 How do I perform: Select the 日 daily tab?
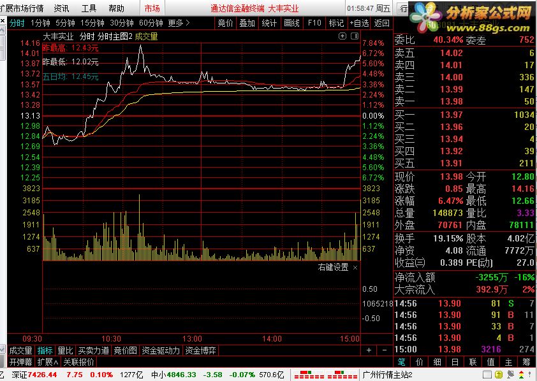point(455,362)
